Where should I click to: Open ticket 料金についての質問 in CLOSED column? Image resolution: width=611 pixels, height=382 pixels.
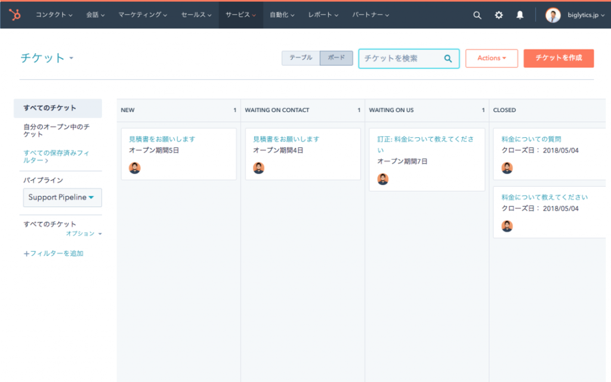(531, 139)
